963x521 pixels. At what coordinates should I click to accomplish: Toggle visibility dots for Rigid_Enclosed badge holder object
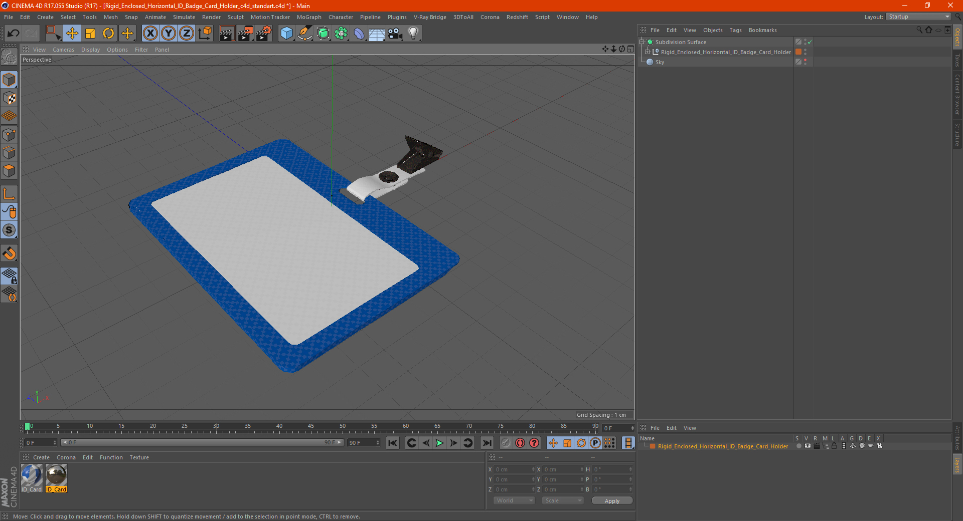click(x=806, y=52)
